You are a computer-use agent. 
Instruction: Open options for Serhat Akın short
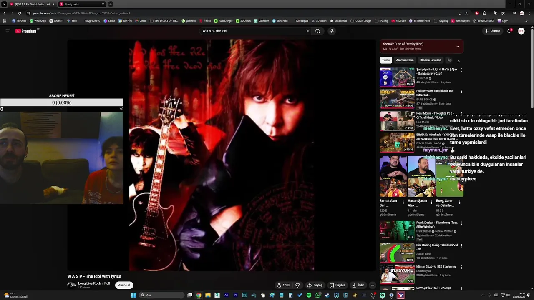403,202
